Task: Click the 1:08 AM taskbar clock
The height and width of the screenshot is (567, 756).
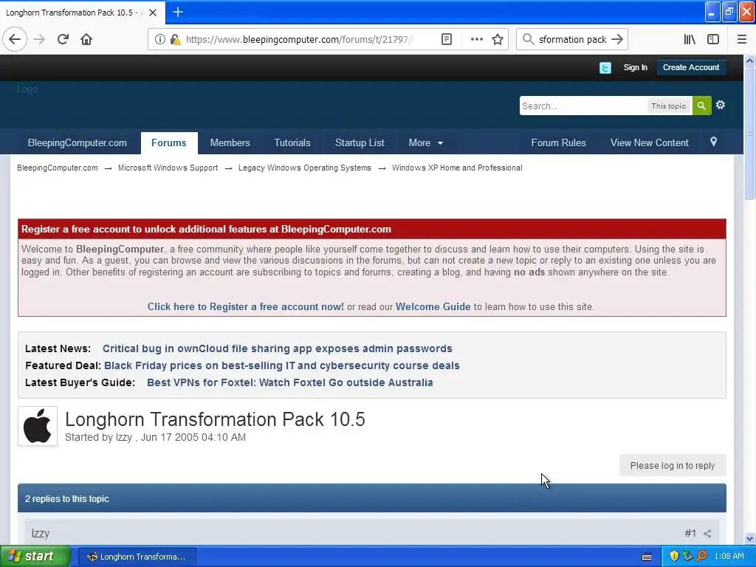Action: [x=729, y=557]
